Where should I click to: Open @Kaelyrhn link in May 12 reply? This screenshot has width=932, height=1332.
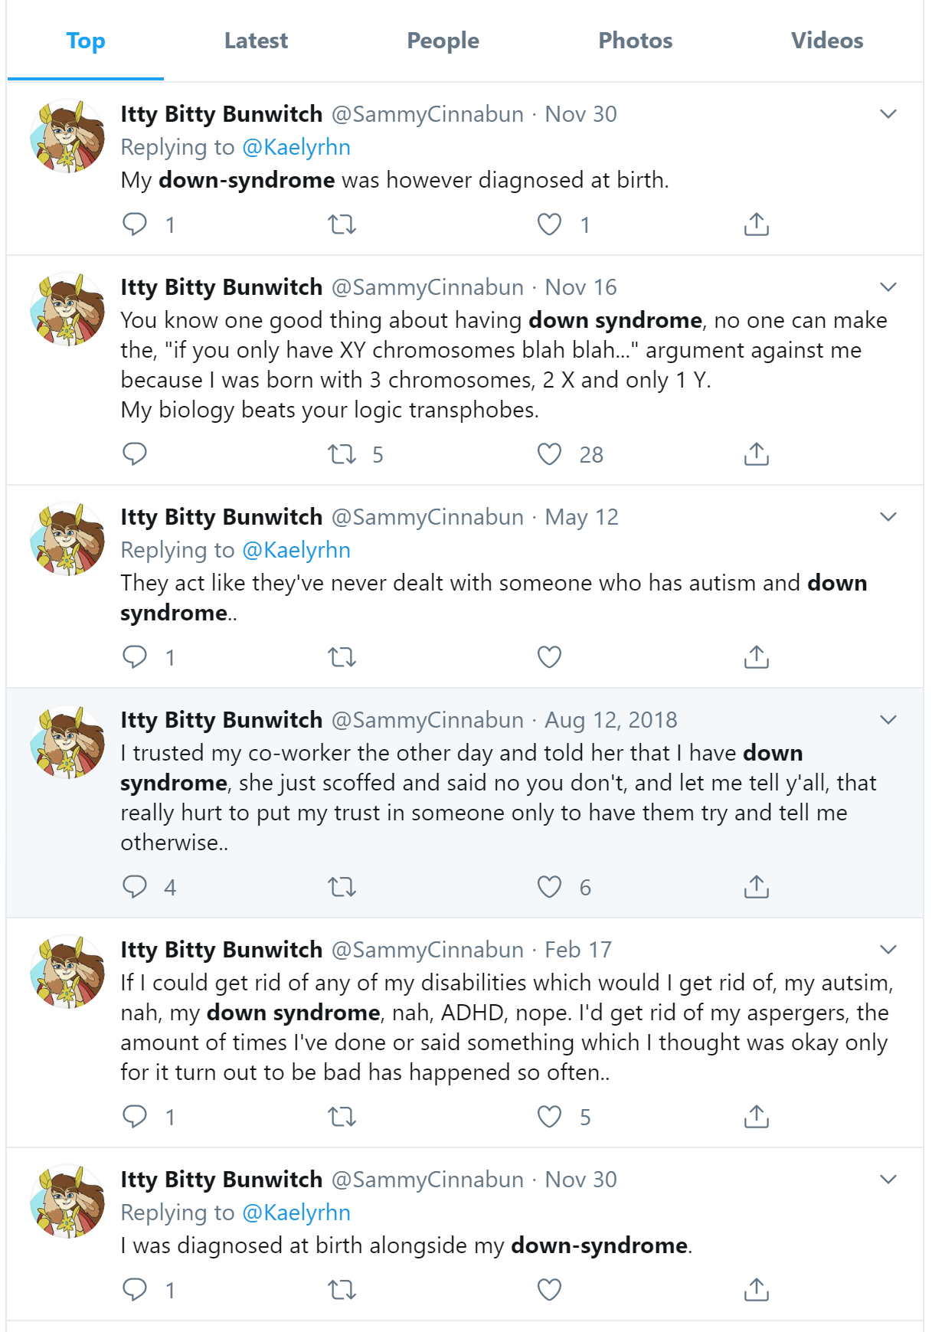coord(296,550)
